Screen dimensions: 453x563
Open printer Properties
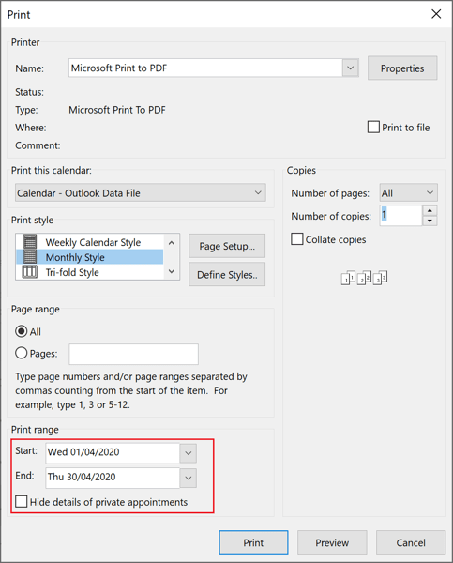click(x=402, y=68)
